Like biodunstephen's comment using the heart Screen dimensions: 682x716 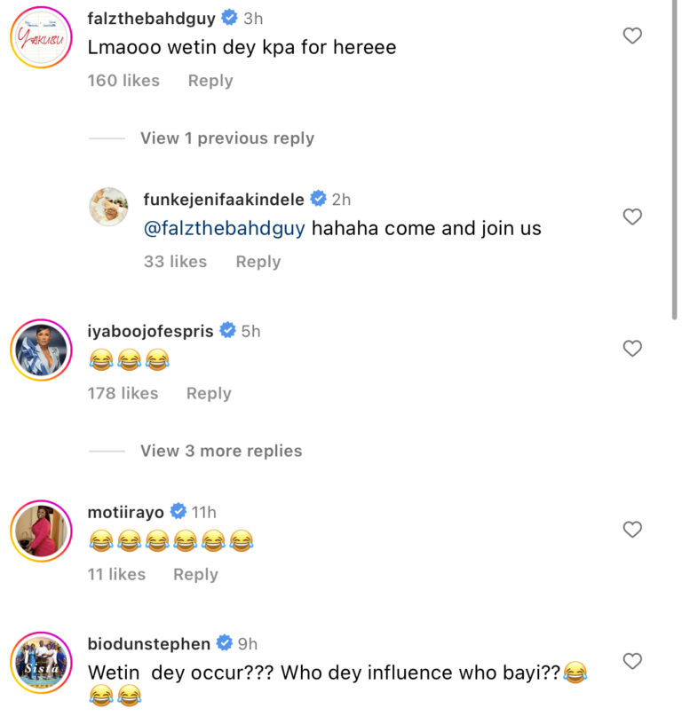(632, 661)
